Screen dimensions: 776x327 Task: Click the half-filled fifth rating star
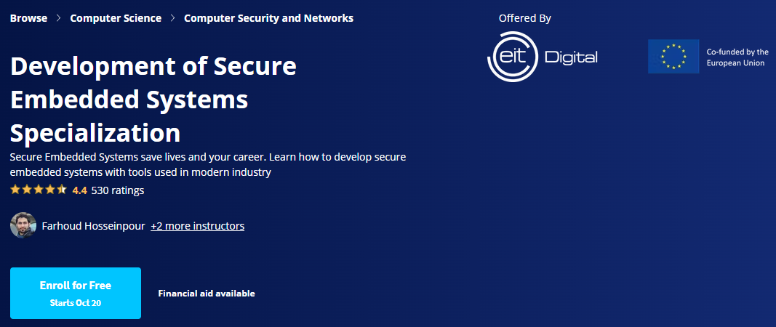62,190
